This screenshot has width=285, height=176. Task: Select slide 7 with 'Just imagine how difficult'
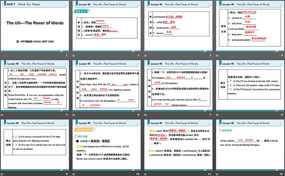coord(178,86)
